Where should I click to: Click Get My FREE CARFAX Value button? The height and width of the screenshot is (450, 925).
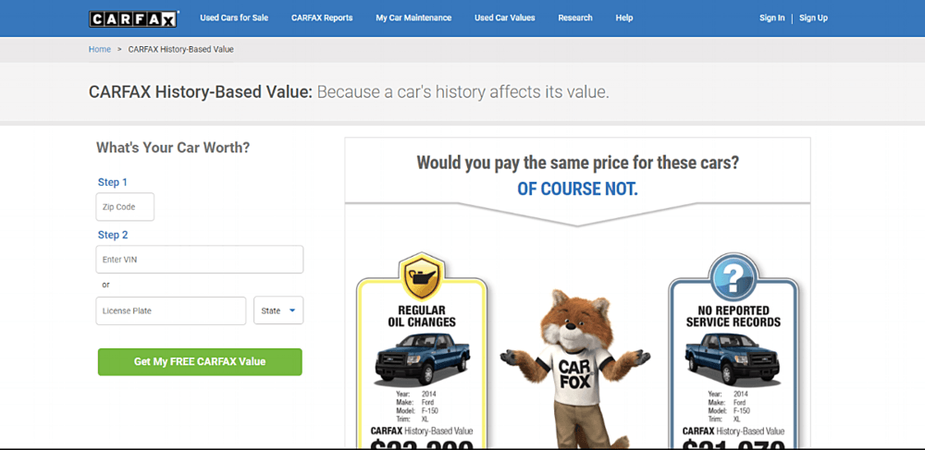pos(200,361)
